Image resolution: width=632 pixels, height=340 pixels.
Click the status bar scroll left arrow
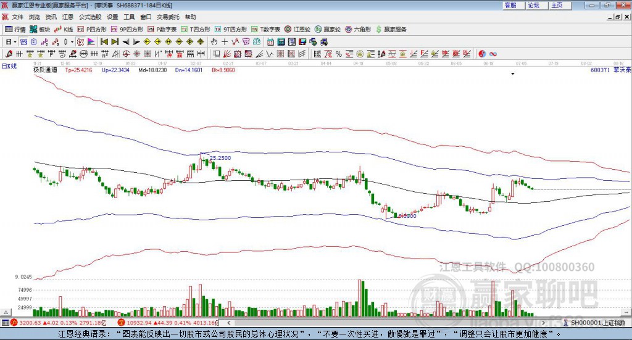(228, 323)
